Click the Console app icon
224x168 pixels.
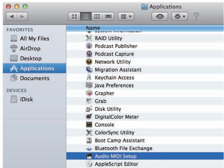[x=89, y=124]
